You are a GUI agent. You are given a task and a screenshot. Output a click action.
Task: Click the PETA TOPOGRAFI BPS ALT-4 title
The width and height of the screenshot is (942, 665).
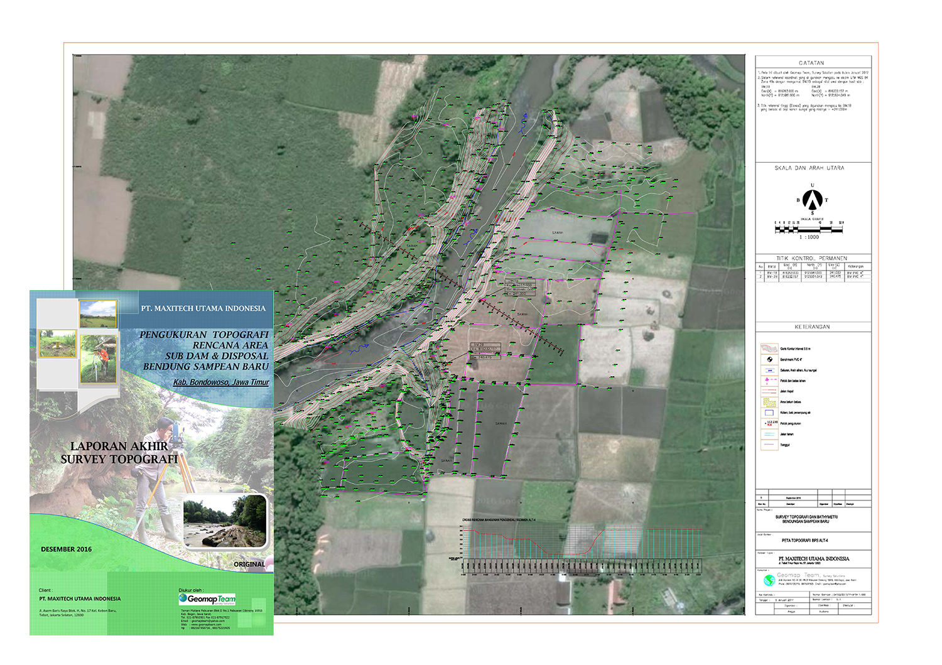[x=805, y=540]
